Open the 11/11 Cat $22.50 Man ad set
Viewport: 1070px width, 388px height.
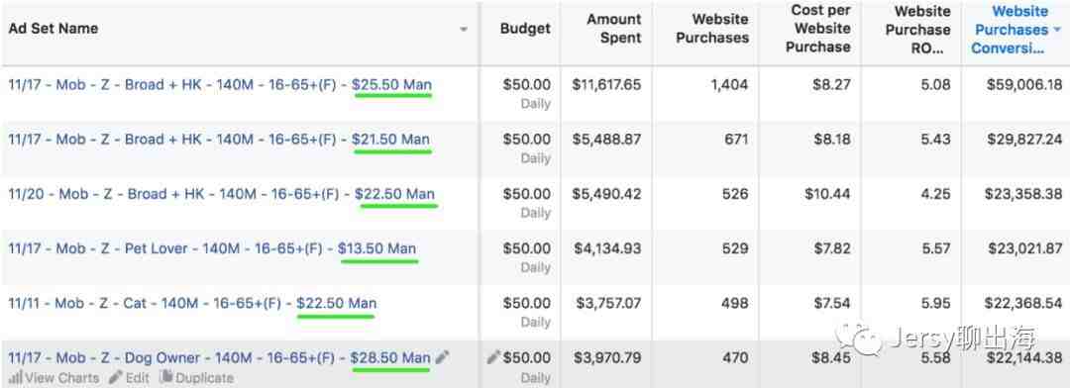(192, 304)
